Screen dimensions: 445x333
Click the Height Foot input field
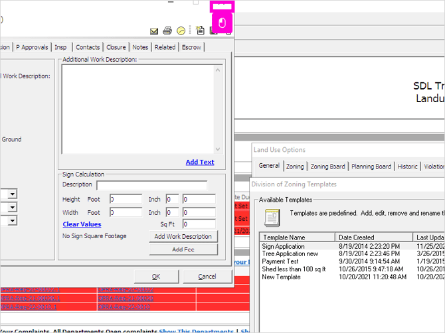click(x=126, y=199)
